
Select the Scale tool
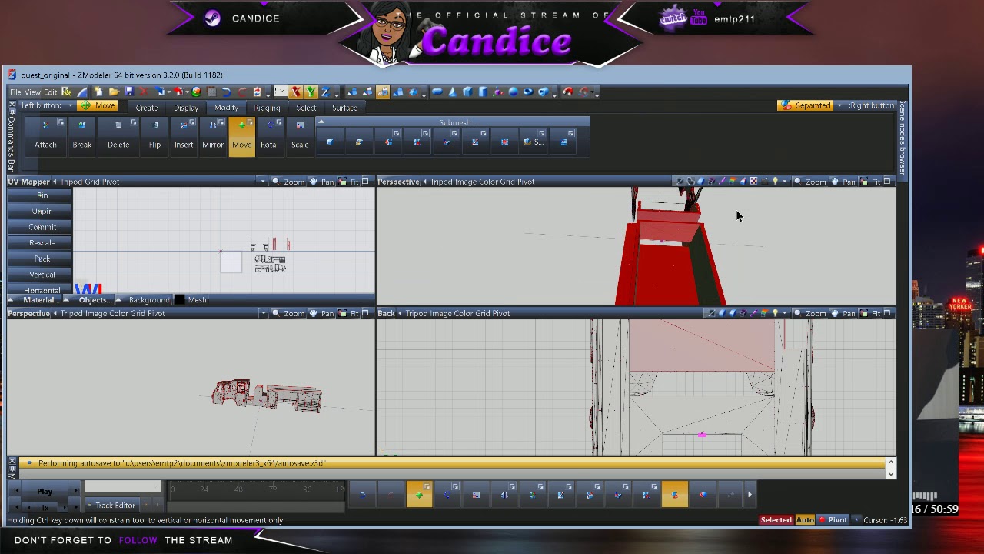pos(300,135)
